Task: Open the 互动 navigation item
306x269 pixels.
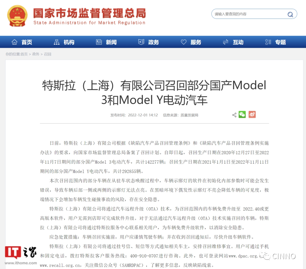Action: coord(238,42)
